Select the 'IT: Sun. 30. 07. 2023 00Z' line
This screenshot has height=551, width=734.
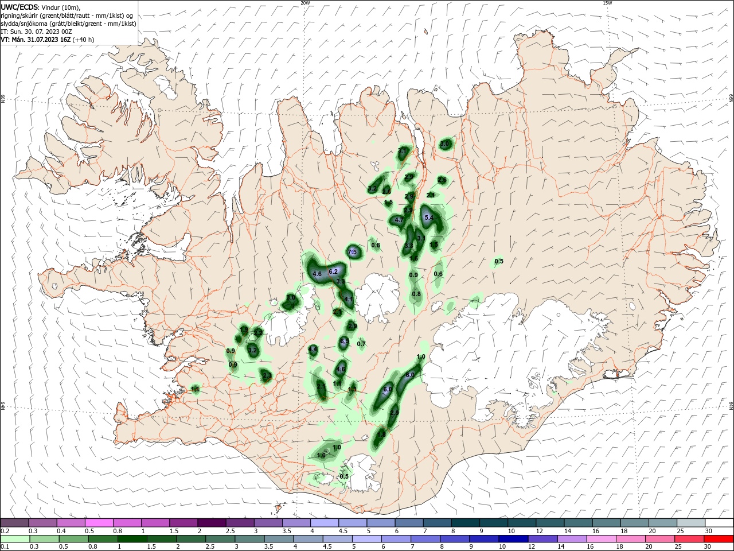point(38,32)
